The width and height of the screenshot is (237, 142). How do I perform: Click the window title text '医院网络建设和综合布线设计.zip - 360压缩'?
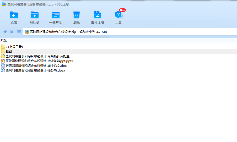click(38, 4)
